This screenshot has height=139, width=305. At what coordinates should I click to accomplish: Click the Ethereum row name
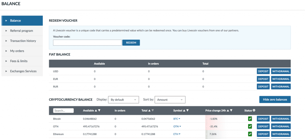[58, 134]
